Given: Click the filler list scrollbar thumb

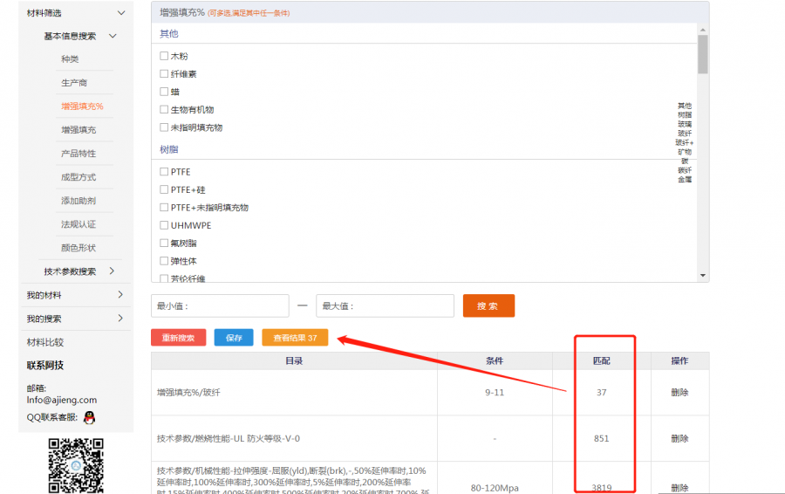Looking at the screenshot, I should [703, 55].
